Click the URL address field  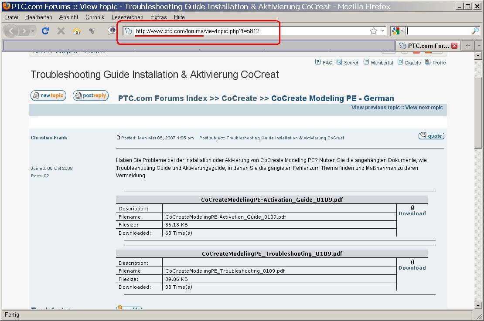(252, 31)
